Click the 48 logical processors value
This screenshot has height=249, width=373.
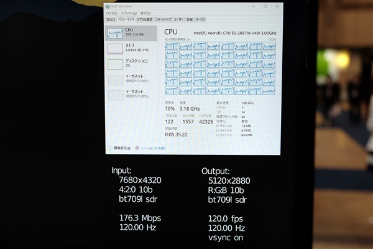pyautogui.click(x=243, y=117)
